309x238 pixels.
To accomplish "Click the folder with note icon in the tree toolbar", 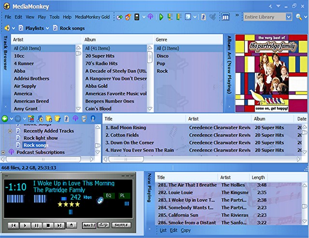I will pyautogui.click(x=57, y=118).
